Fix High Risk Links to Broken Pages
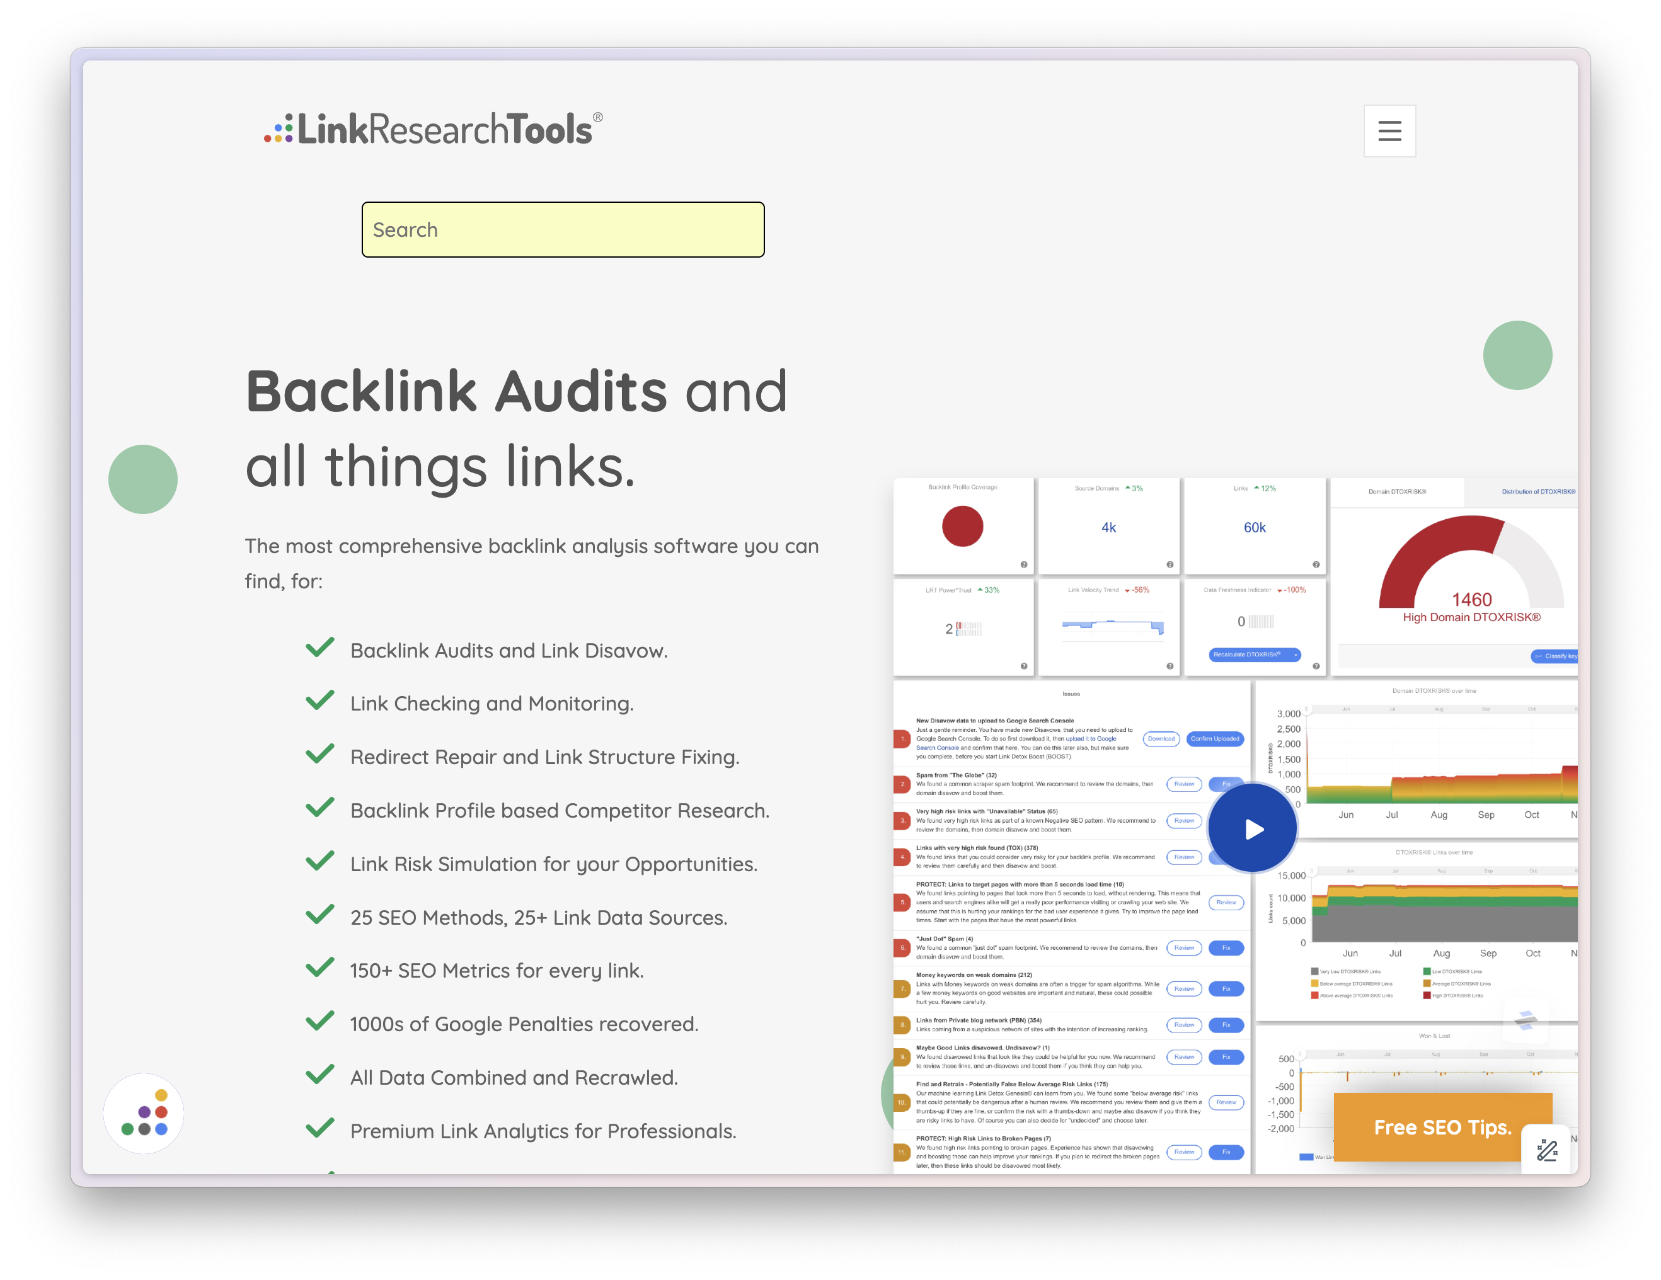The image size is (1661, 1280). (x=1226, y=1152)
